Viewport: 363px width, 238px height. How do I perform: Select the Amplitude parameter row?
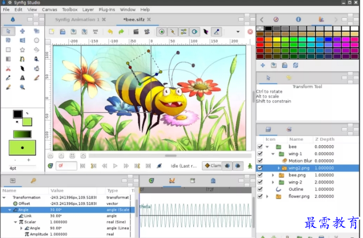68,234
